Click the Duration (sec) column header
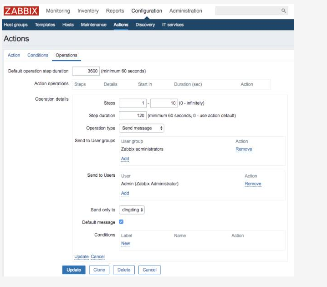The width and height of the screenshot is (327, 287). pos(188,84)
